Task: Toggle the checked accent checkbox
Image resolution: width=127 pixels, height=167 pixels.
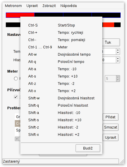Action: click(16, 97)
